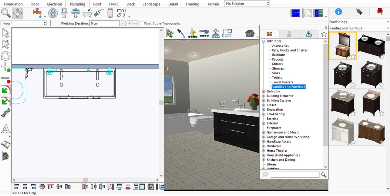Click the sink tool icon
The image size is (390, 196).
click(76, 13)
